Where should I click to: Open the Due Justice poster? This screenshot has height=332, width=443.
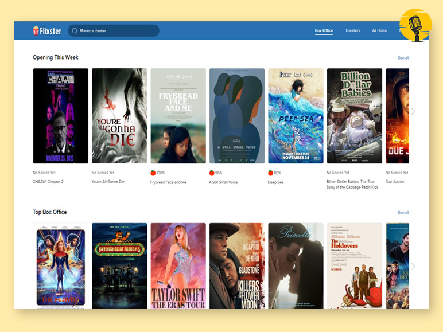398,116
